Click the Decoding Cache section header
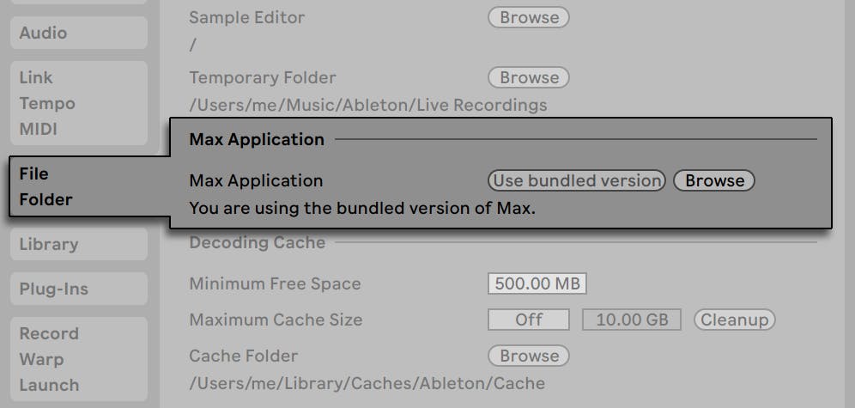 (257, 243)
